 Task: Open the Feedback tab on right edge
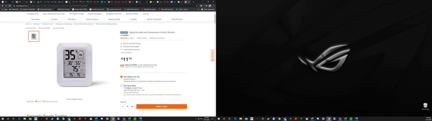pyautogui.click(x=212, y=56)
